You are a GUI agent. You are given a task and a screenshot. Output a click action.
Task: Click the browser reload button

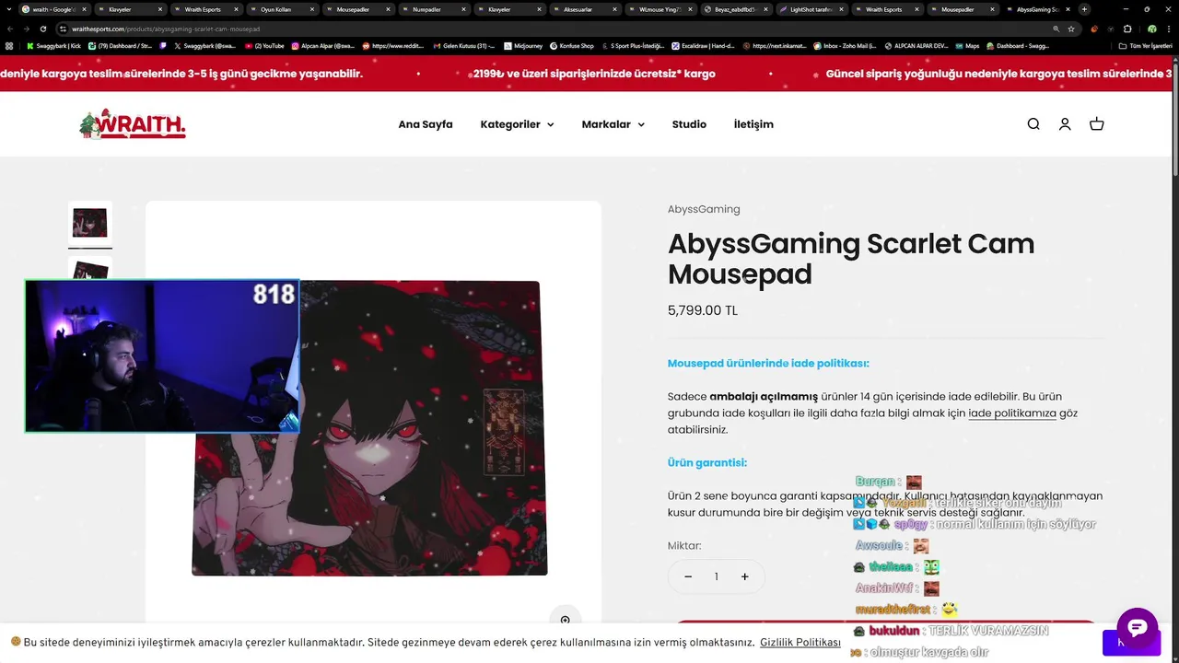tap(43, 29)
